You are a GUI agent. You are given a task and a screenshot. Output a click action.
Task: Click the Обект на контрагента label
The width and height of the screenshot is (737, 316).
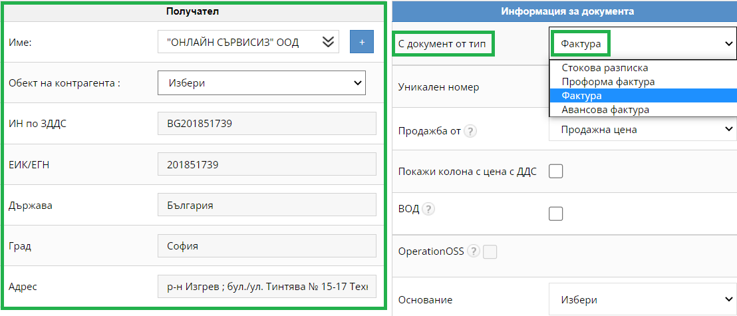[x=65, y=83]
